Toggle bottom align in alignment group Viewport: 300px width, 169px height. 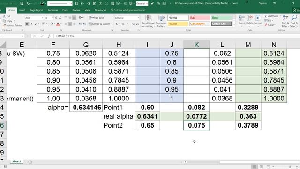click(74, 18)
